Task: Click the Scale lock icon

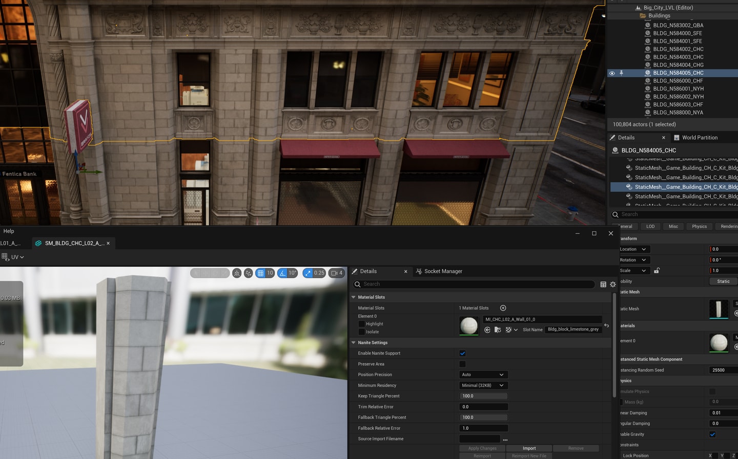Action: point(657,271)
